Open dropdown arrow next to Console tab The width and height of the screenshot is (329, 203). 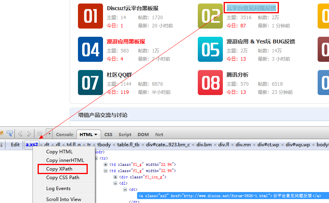pyautogui.click(x=49, y=133)
